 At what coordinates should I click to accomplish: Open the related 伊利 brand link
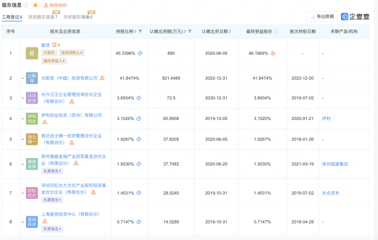tap(326, 119)
